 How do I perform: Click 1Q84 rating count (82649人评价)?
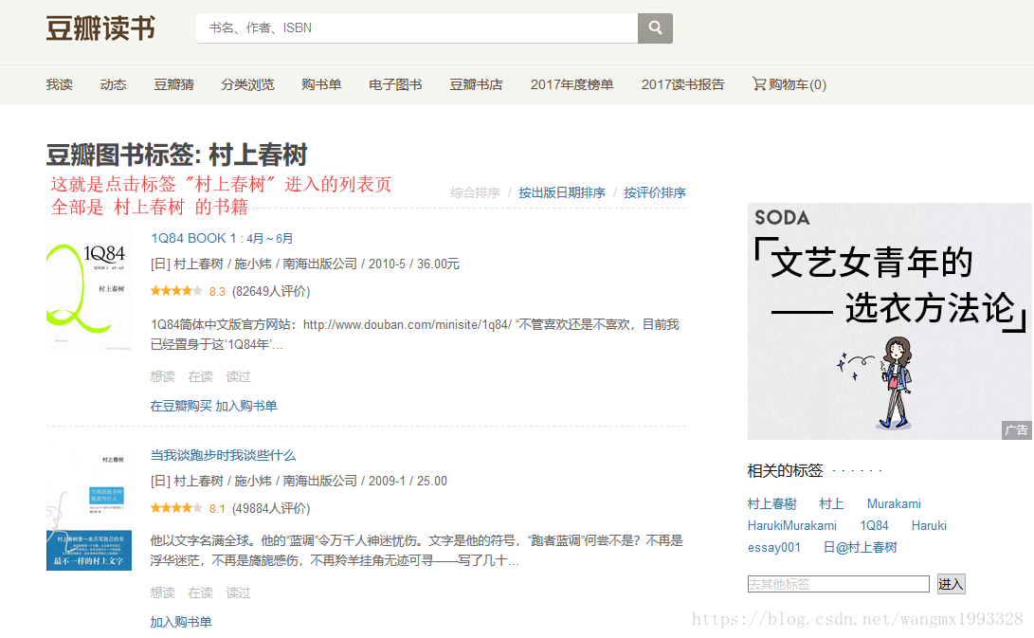point(271,291)
